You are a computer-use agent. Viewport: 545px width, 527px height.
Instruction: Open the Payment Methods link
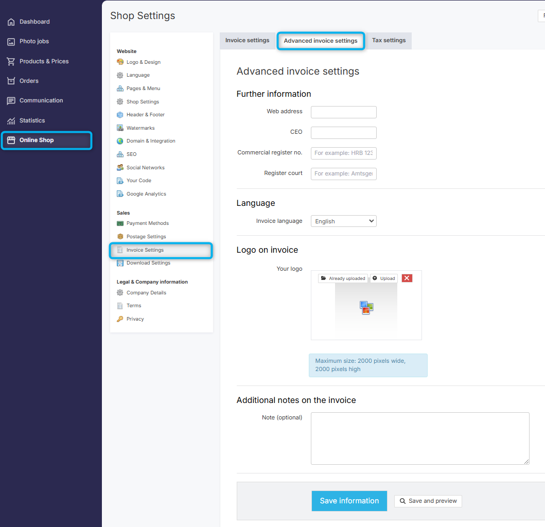click(147, 223)
